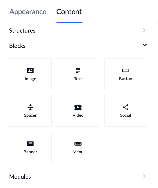Choose the Social share block icon
The width and height of the screenshot is (158, 188).
[126, 107]
